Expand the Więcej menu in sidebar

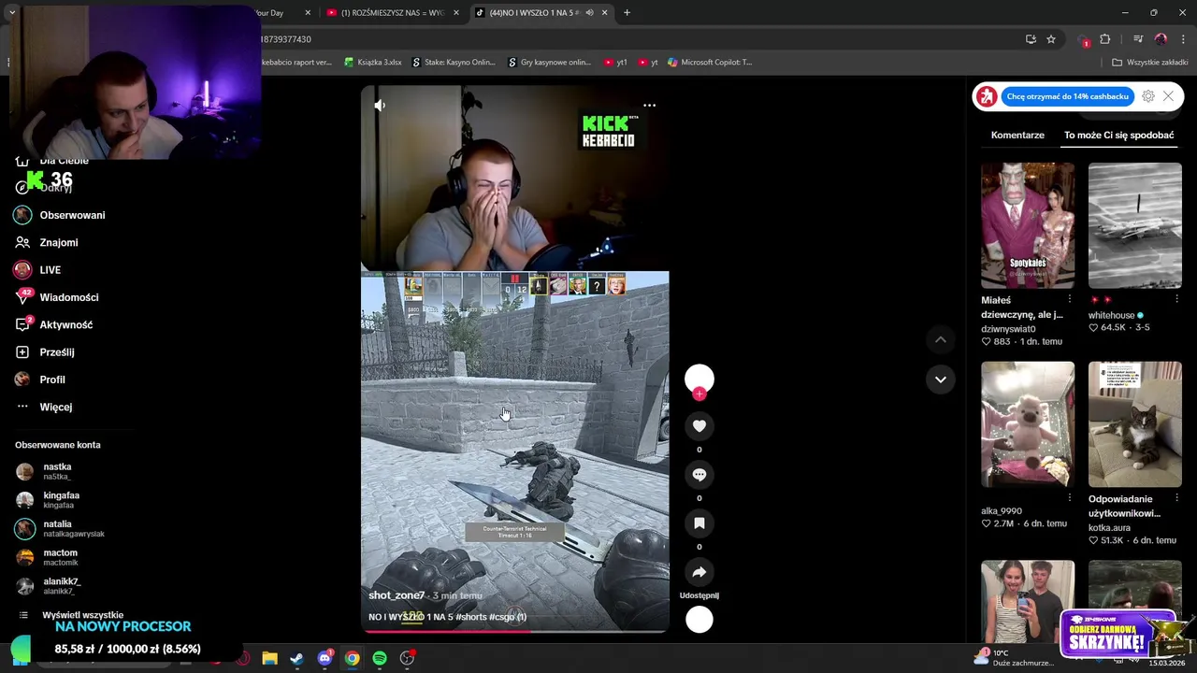tap(44, 407)
